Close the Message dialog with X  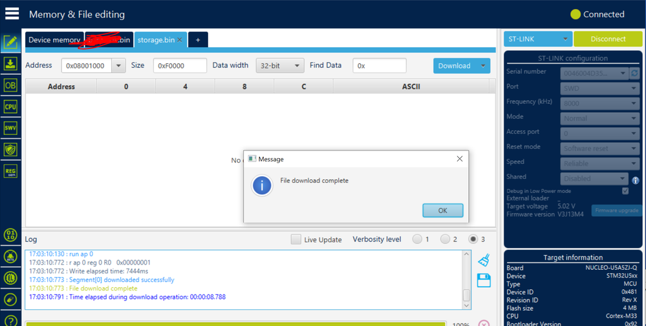click(460, 159)
